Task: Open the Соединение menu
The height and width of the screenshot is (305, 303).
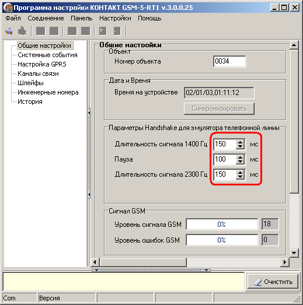Action: tap(46, 18)
